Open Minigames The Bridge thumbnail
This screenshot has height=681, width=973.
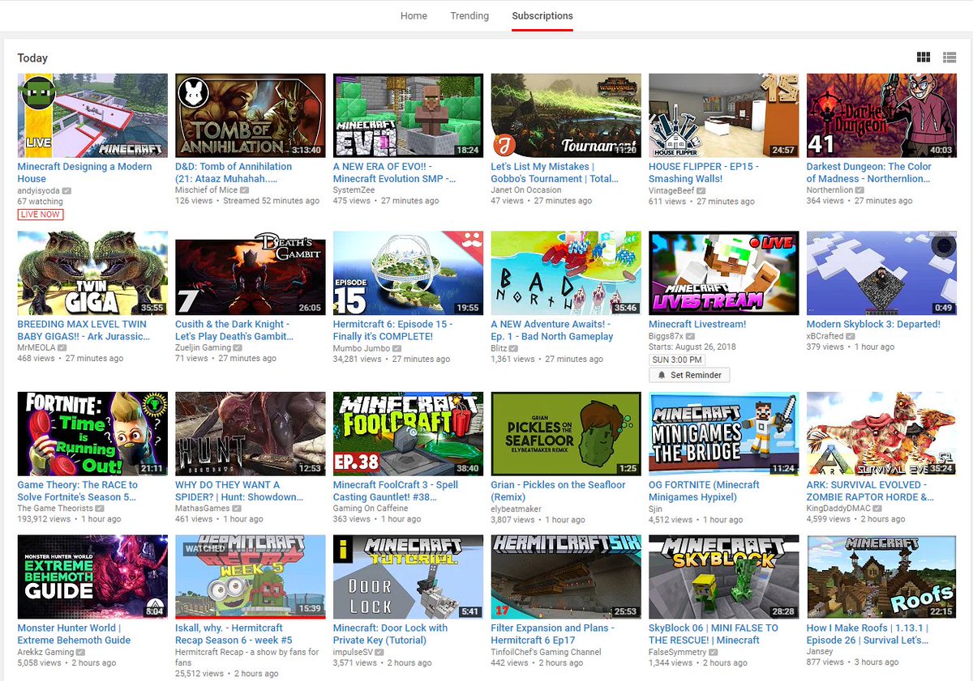click(724, 434)
